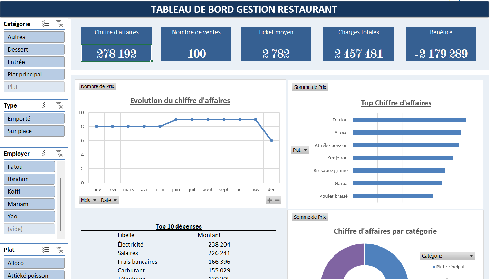This screenshot has width=490, height=279.
Task: Click the Plat principal legend entry
Action: click(x=448, y=267)
